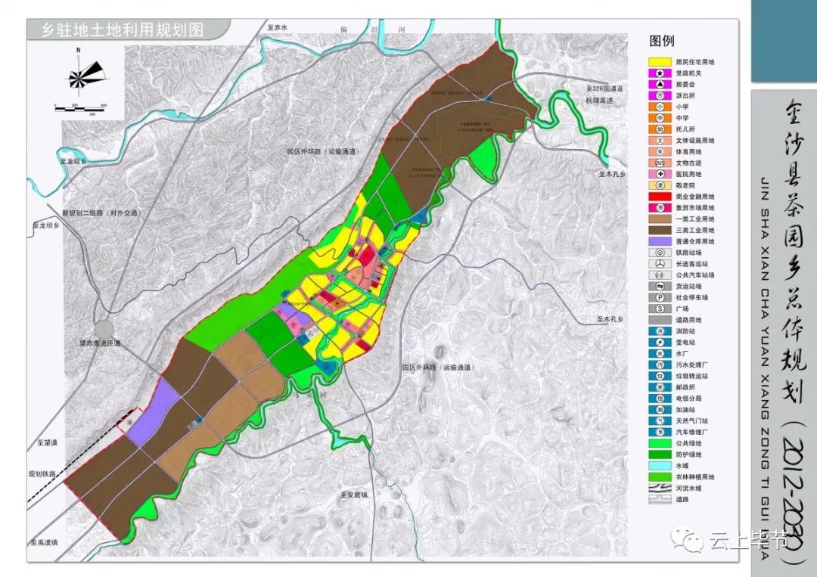
Task: Select the 小学 legend icon
Action: click(660, 107)
